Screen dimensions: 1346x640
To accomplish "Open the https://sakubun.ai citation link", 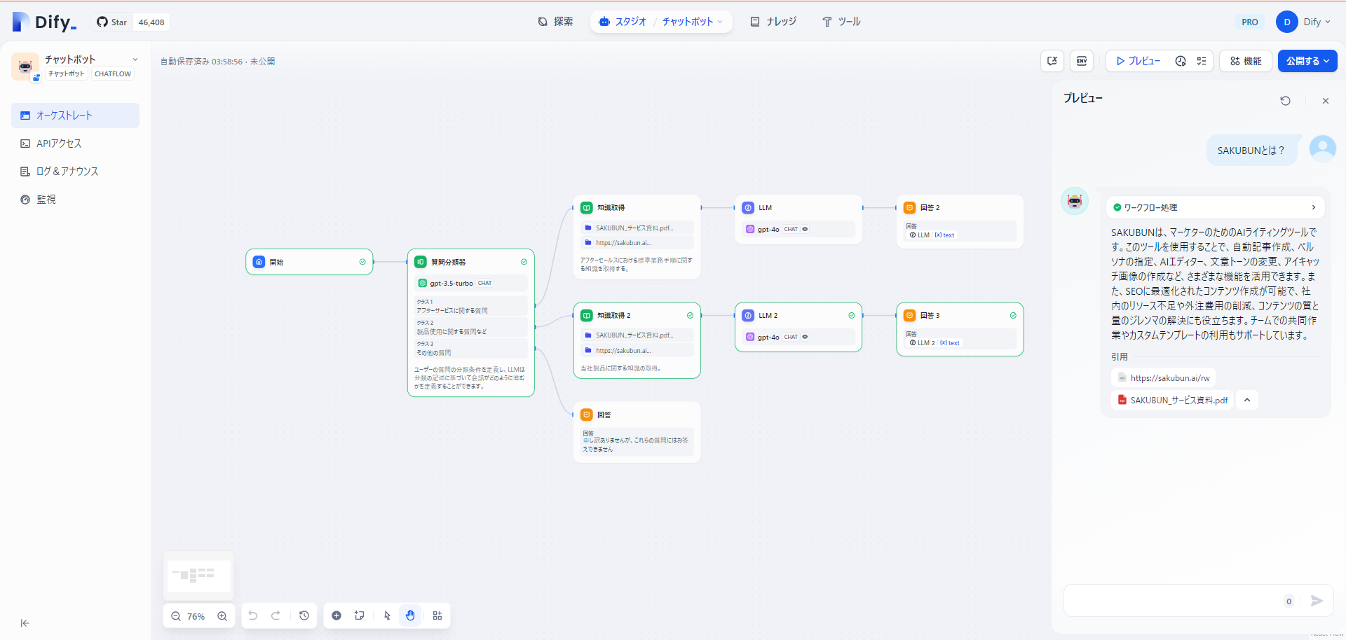I will tap(1164, 378).
